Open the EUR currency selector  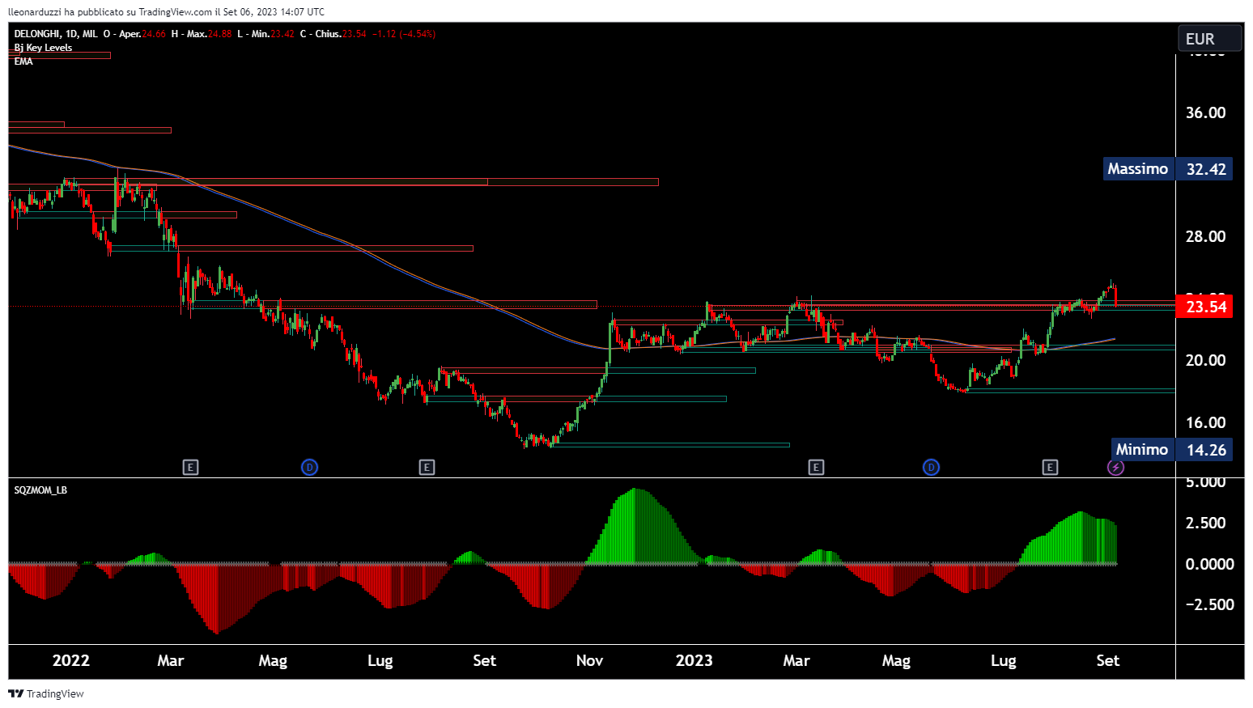(x=1209, y=39)
